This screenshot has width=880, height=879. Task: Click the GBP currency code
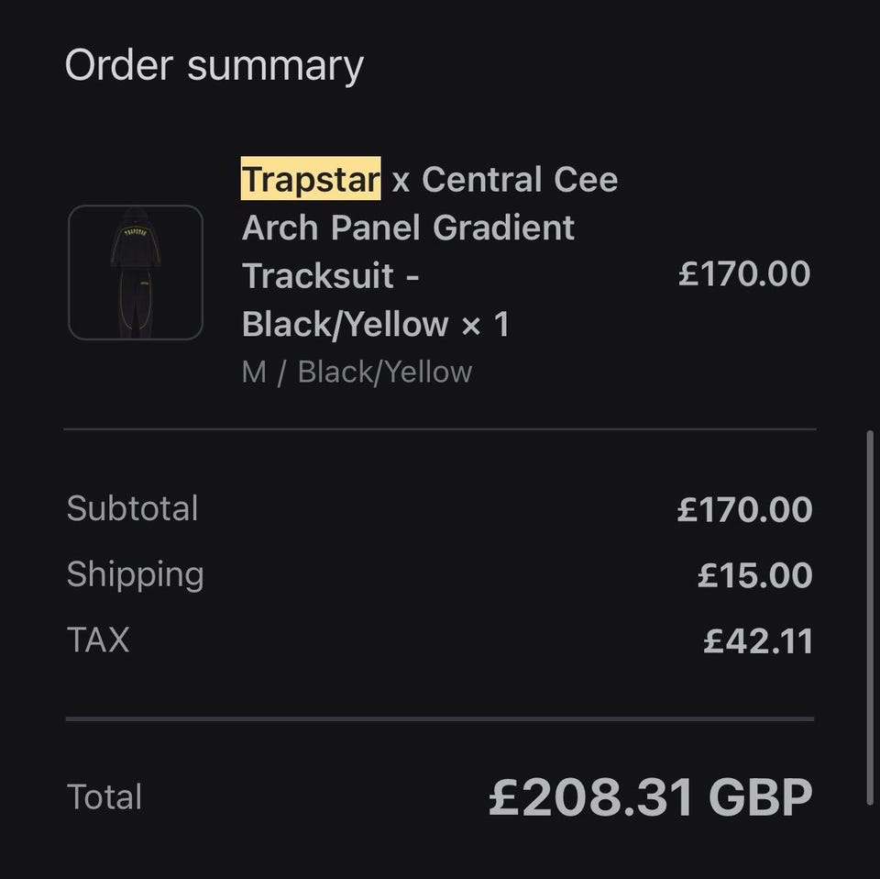click(760, 797)
